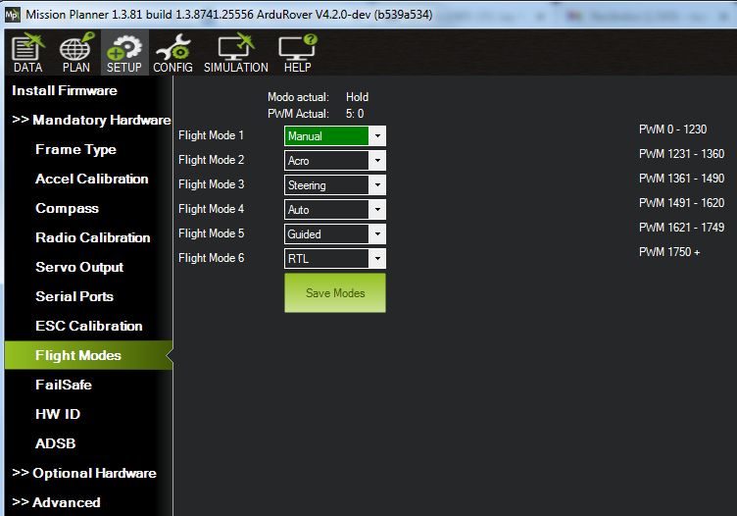Screen dimensions: 737x516
Task: Click the Mission Planner title bar logo
Action: coord(13,13)
